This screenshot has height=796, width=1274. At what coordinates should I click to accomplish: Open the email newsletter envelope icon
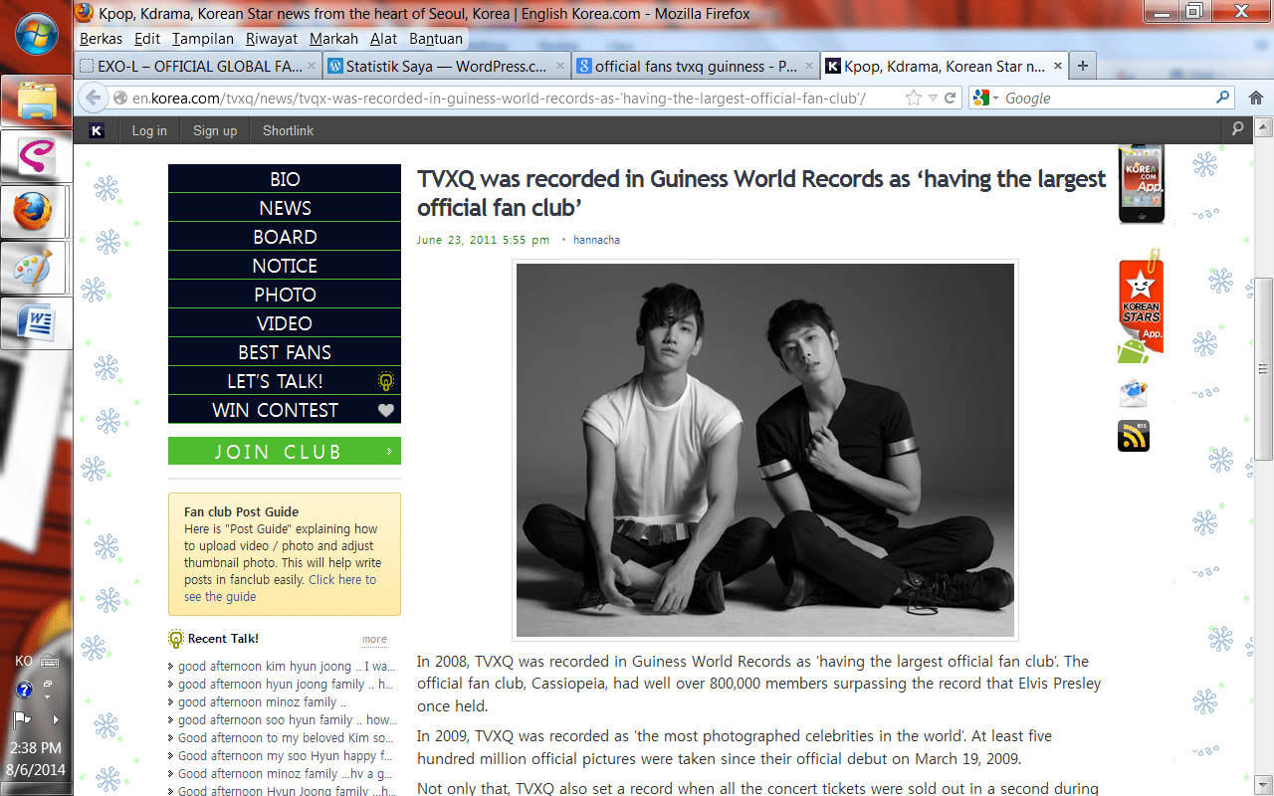[1134, 394]
